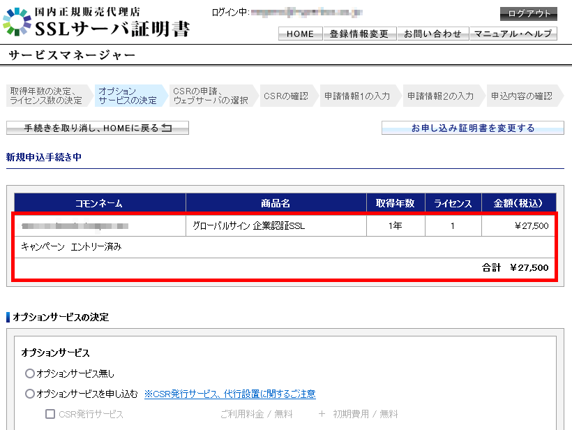Click the 初期費用 / 無料 text
572x430 pixels.
(x=365, y=414)
